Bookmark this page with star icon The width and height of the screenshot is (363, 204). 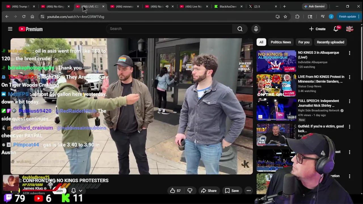click(x=285, y=17)
